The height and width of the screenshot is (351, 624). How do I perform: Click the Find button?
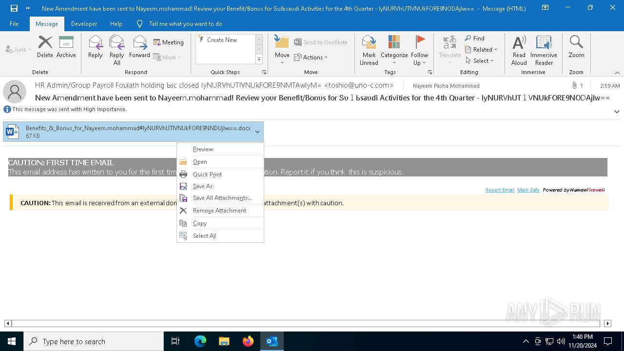pos(475,39)
